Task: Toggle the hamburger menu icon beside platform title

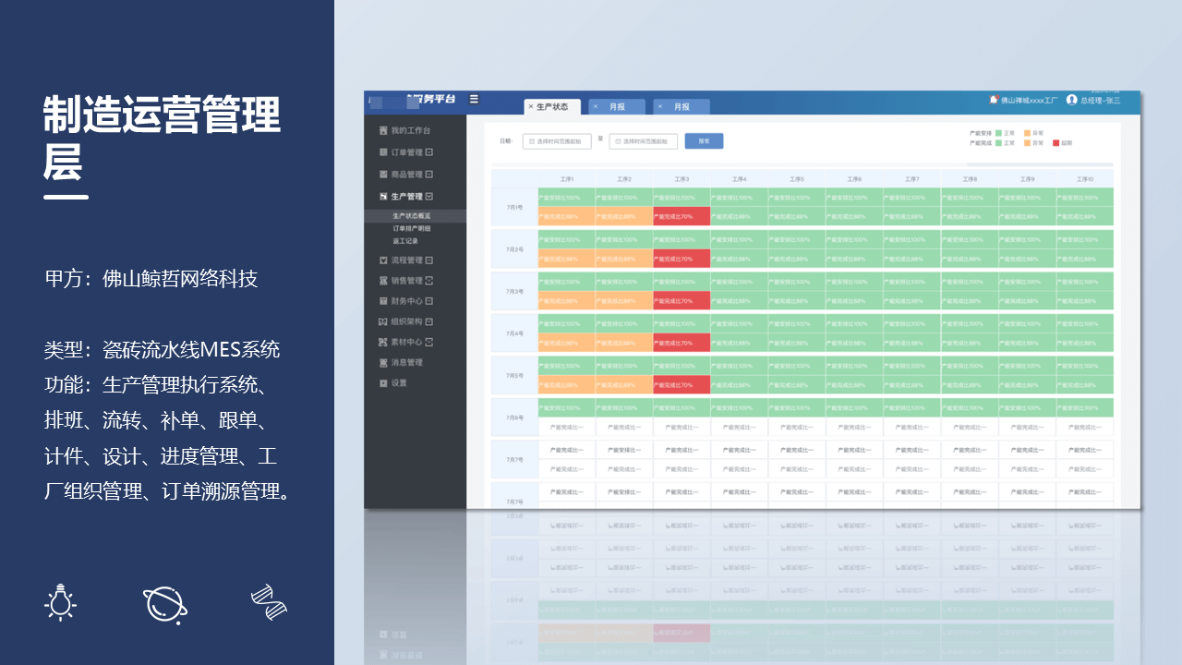Action: [475, 99]
